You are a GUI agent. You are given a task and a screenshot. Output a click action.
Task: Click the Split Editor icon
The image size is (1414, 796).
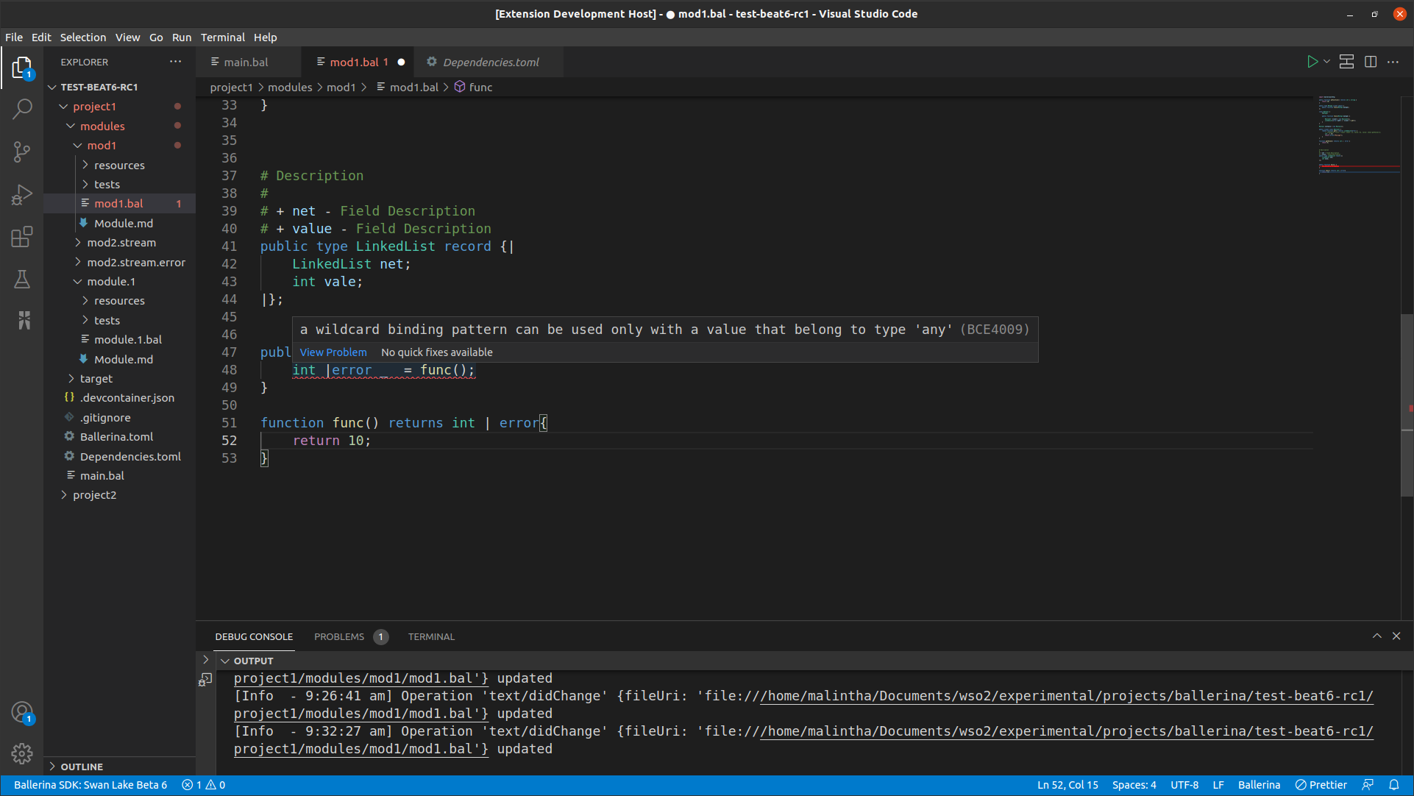[1371, 62]
